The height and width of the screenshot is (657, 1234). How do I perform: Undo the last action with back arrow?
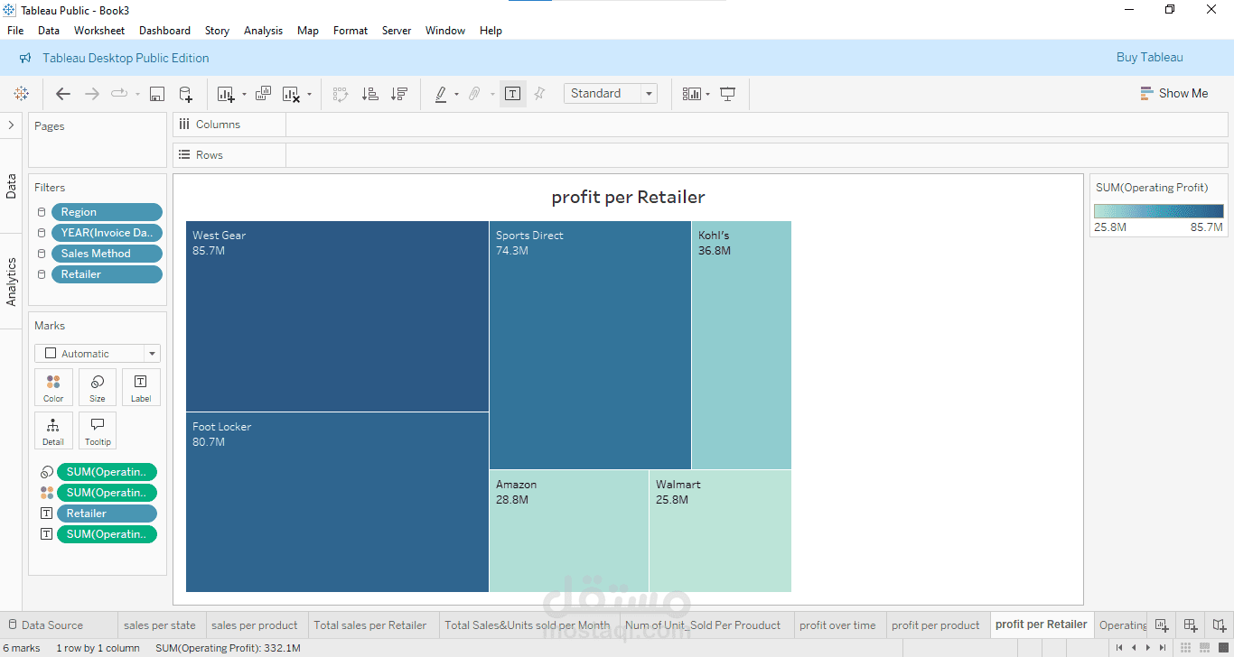pyautogui.click(x=63, y=94)
